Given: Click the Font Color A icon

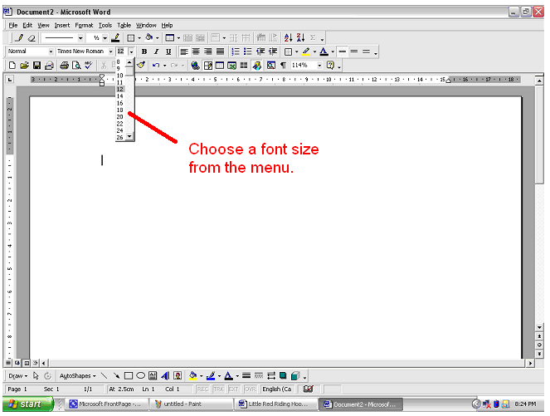Looking at the screenshot, I should 324,51.
